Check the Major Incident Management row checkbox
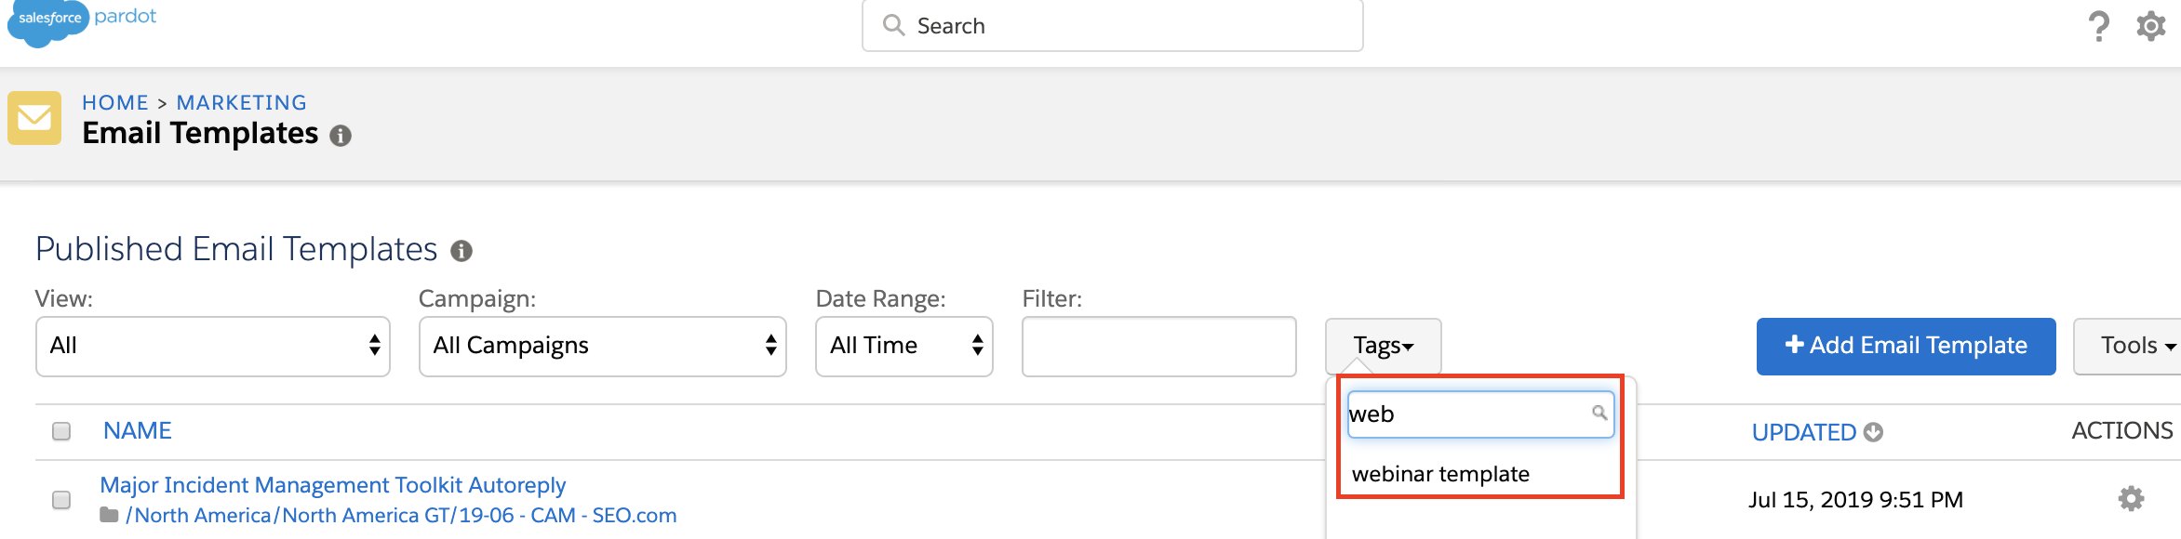2181x539 pixels. (x=61, y=500)
